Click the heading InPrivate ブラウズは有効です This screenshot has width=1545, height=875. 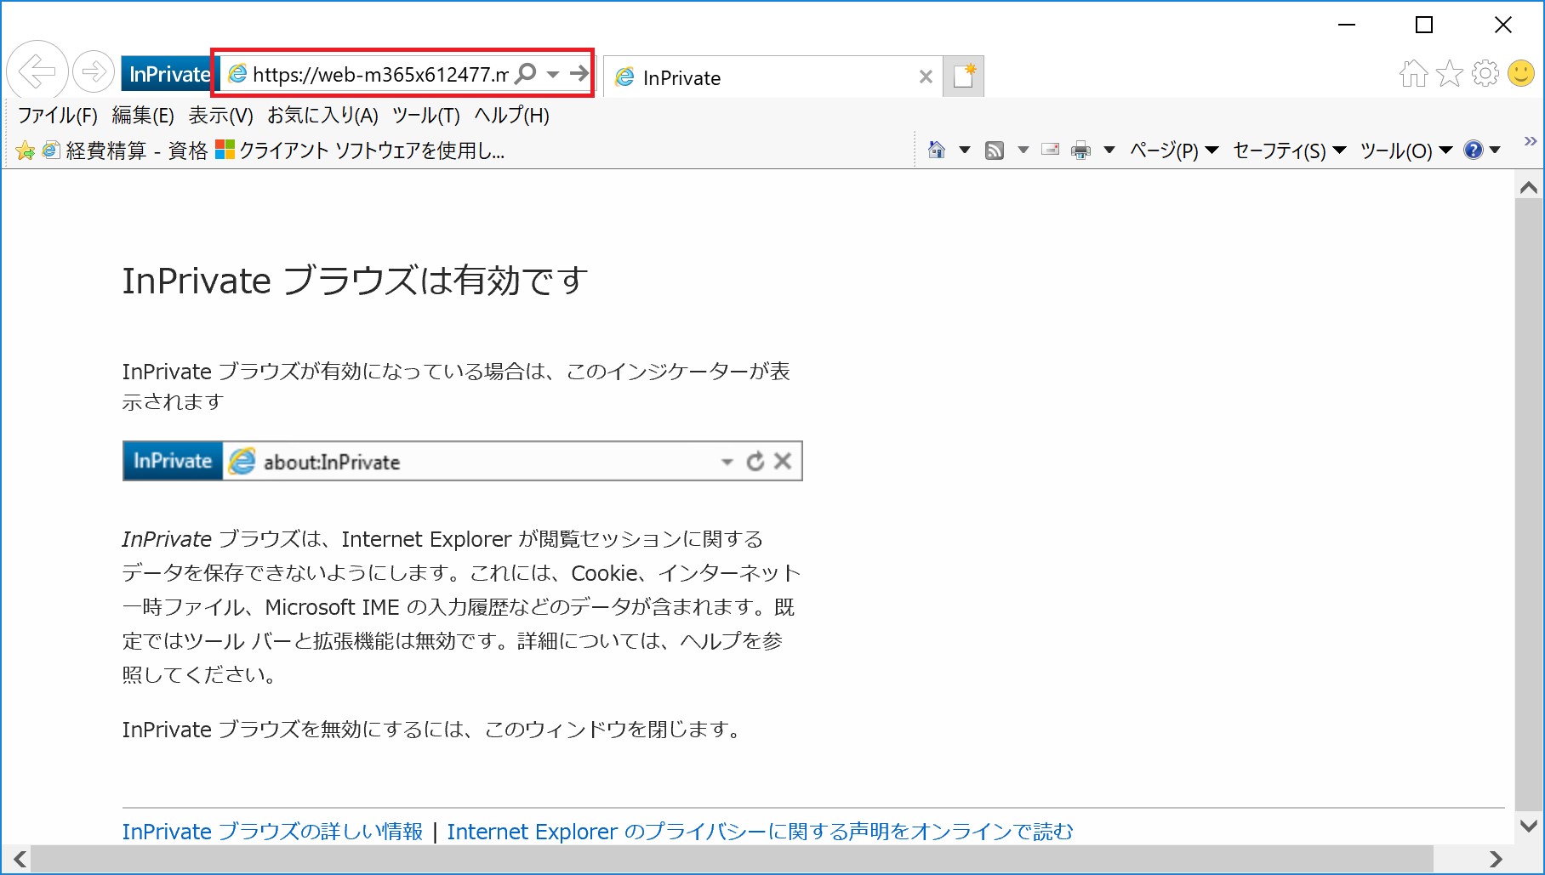(355, 281)
